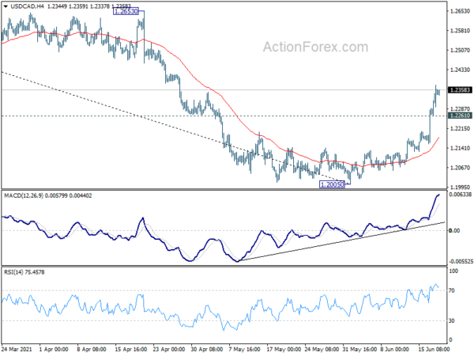
Task: Click the 1.21410 price axis value
Action: tap(460, 149)
